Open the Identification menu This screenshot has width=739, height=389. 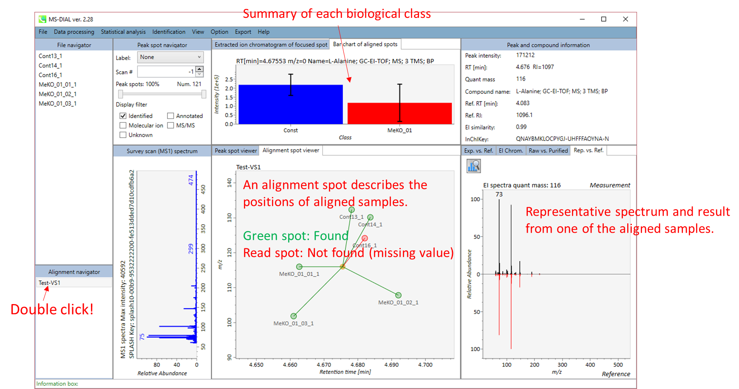169,32
